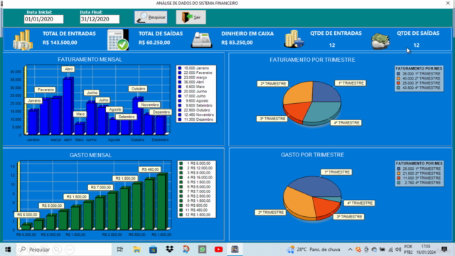The width and height of the screenshot is (455, 256).
Task: Click the active financial app taskbar icon
Action: 235,250
